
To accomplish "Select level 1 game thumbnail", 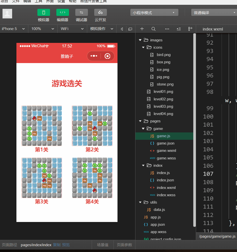I will 42,126.
